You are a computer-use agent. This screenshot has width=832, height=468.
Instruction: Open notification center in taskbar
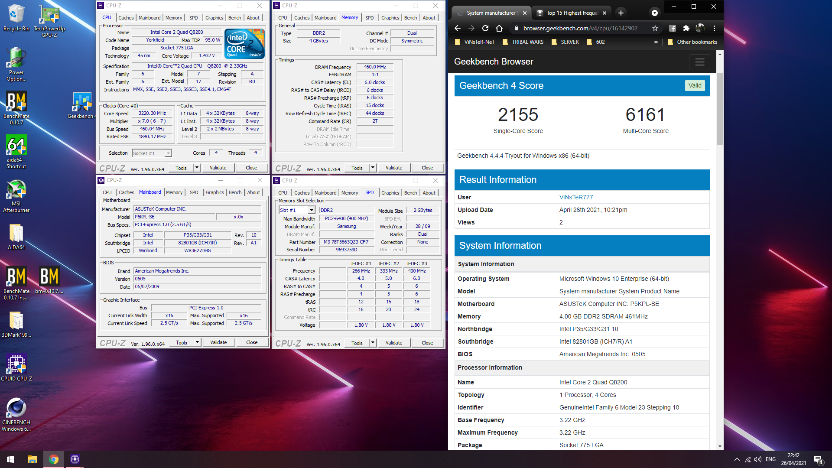pyautogui.click(x=818, y=459)
